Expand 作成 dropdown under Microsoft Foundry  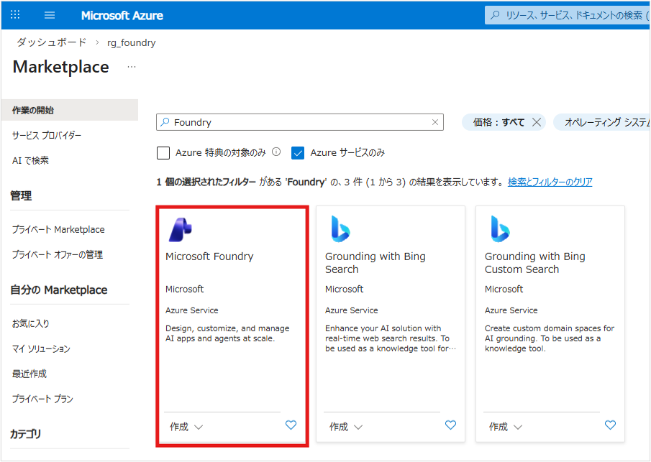coord(186,427)
